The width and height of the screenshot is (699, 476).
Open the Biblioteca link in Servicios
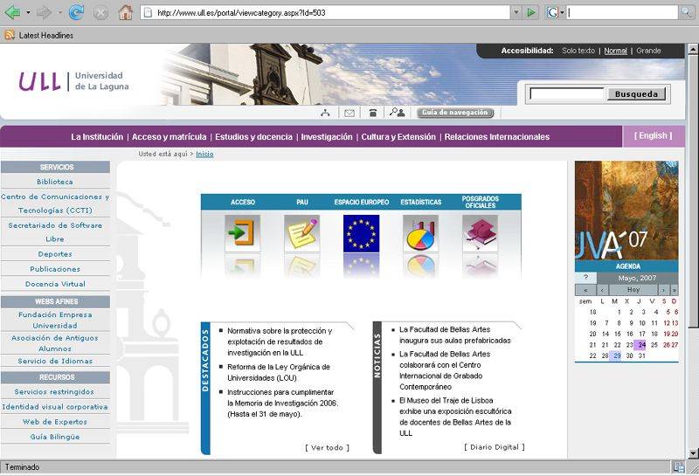pyautogui.click(x=55, y=182)
